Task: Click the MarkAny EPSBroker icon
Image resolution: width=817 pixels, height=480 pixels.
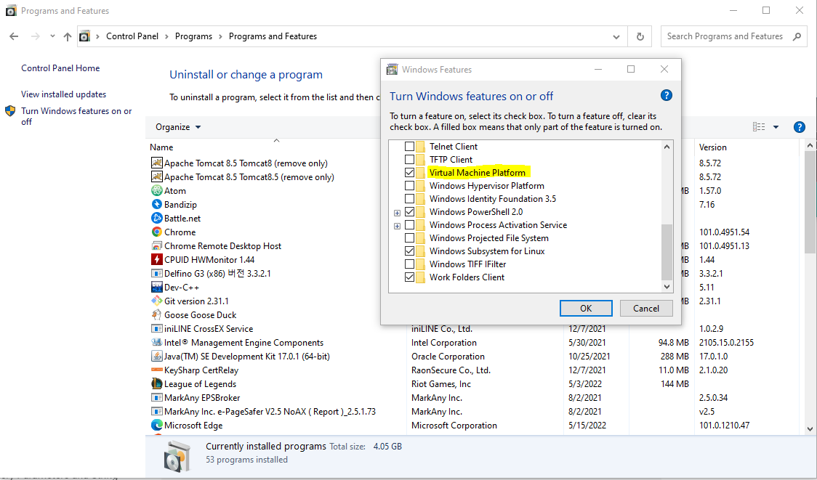Action: pos(156,397)
